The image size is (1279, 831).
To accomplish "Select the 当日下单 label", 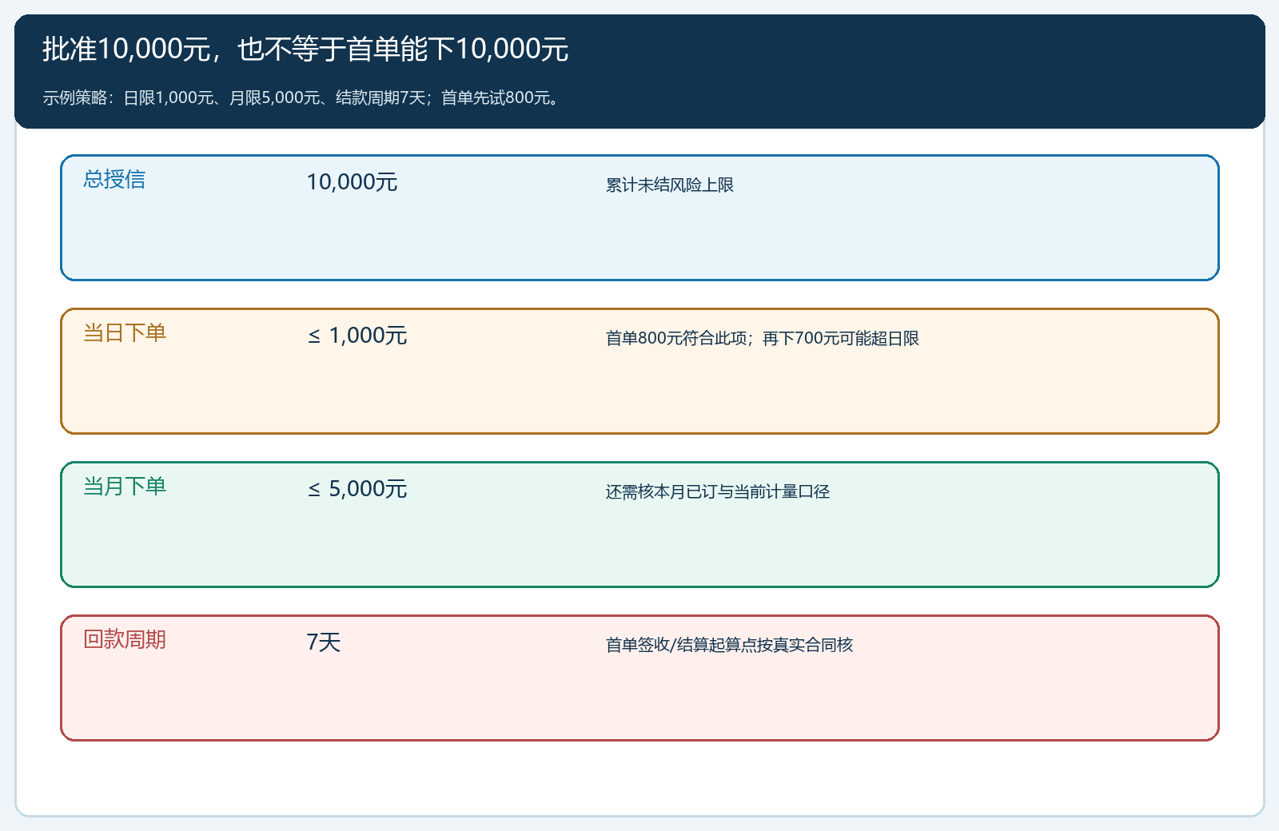I will [x=125, y=332].
